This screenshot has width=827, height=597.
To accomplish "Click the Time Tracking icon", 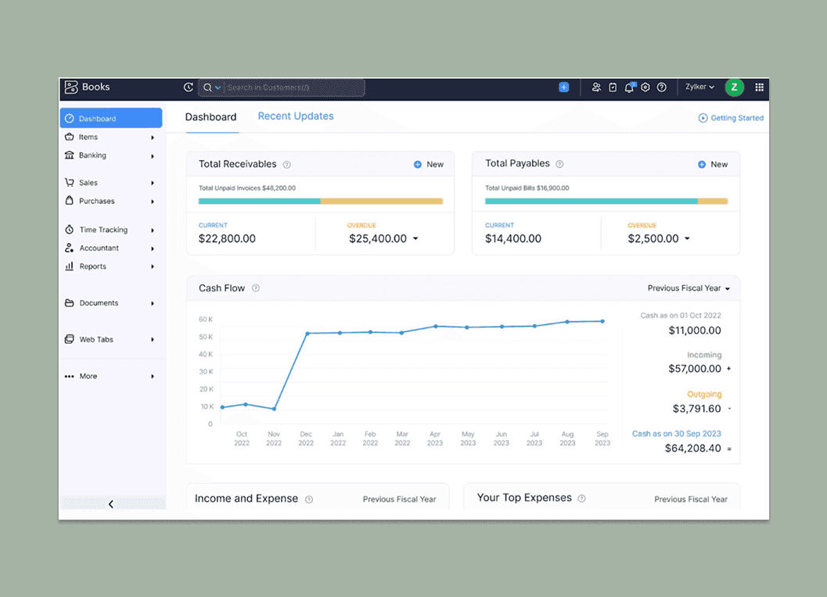I will [70, 229].
